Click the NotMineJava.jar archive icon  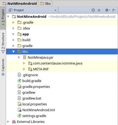(x=25, y=57)
